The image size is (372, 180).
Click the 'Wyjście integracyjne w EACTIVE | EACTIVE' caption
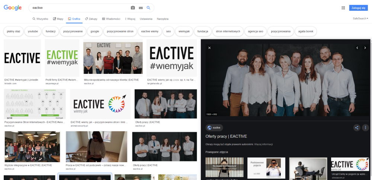[28, 165]
